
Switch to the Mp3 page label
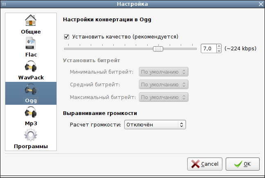[31, 124]
